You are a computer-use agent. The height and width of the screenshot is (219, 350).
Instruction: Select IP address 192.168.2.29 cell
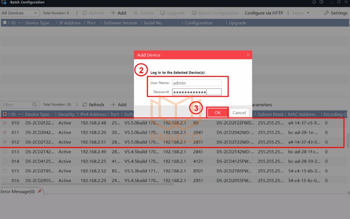93,180
